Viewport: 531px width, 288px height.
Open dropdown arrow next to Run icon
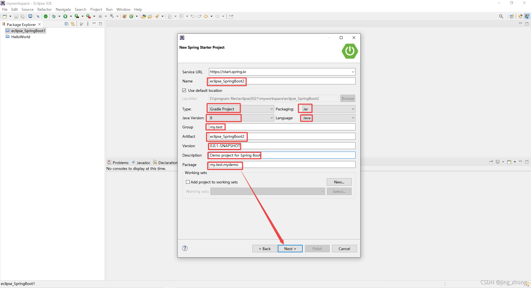(71, 16)
